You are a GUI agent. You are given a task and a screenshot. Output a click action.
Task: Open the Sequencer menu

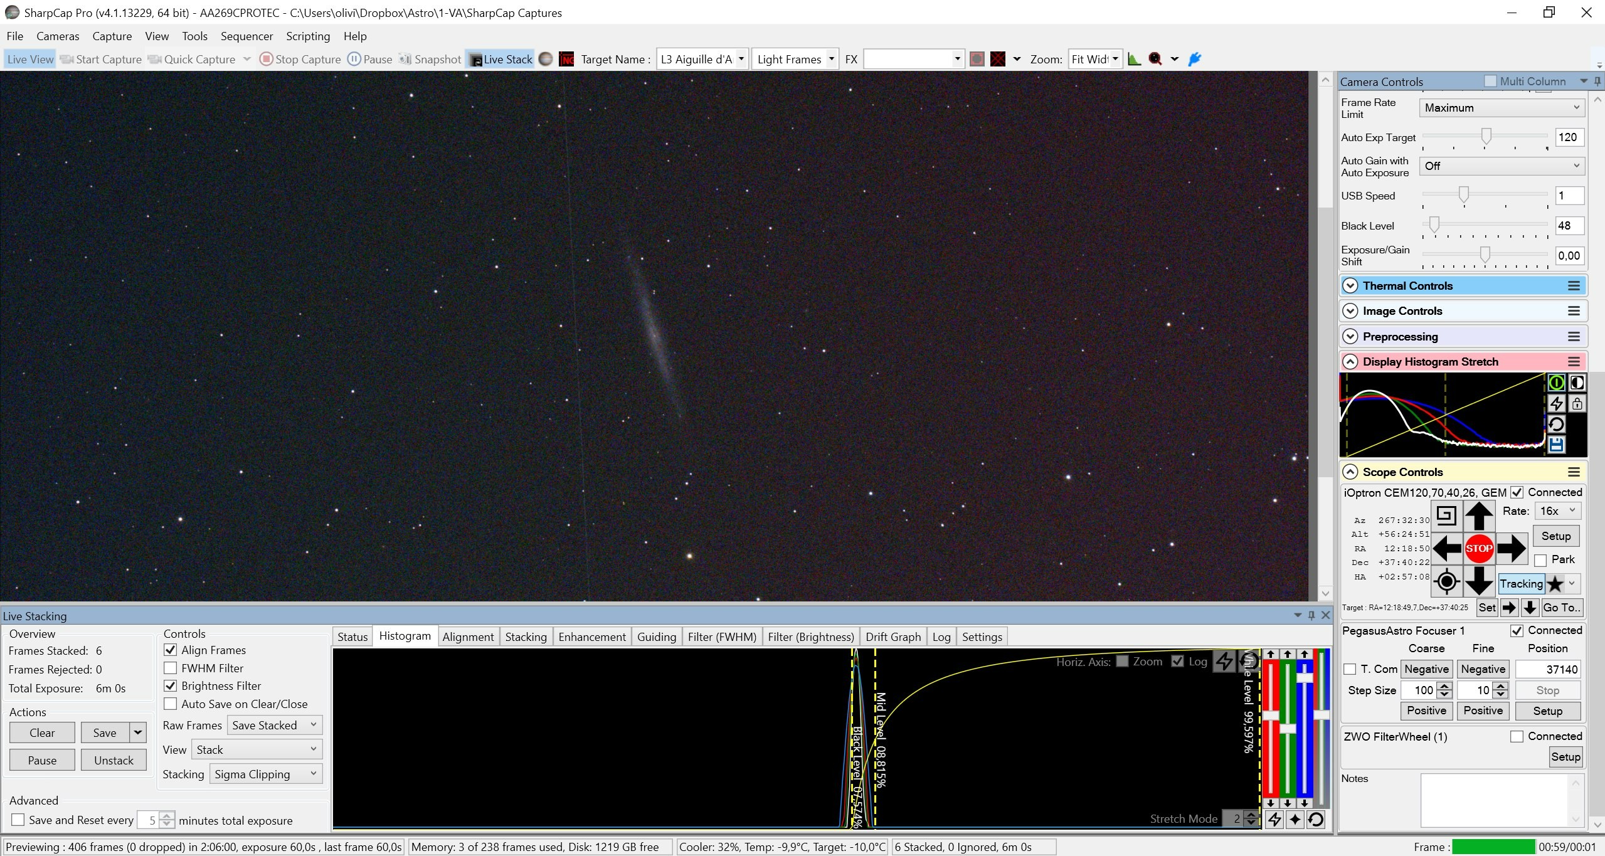[246, 36]
